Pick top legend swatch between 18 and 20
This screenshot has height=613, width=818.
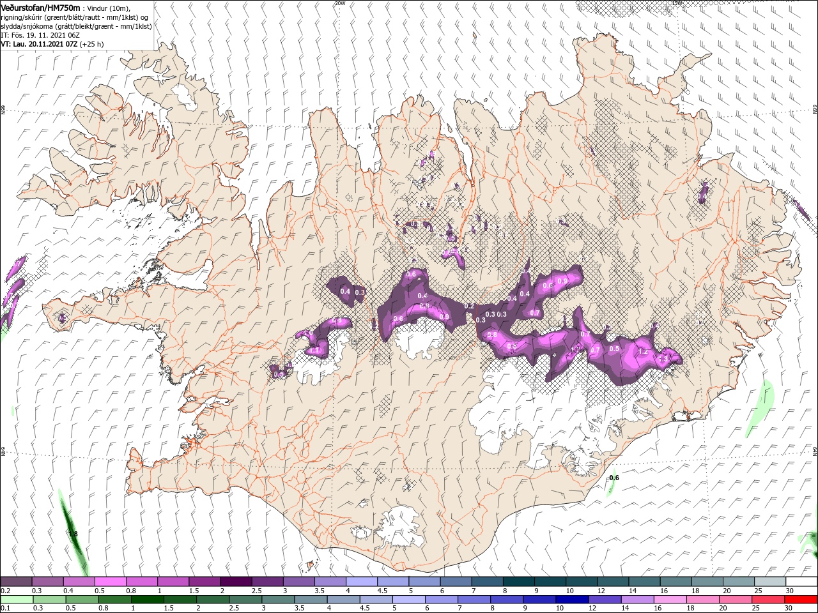pos(707,582)
